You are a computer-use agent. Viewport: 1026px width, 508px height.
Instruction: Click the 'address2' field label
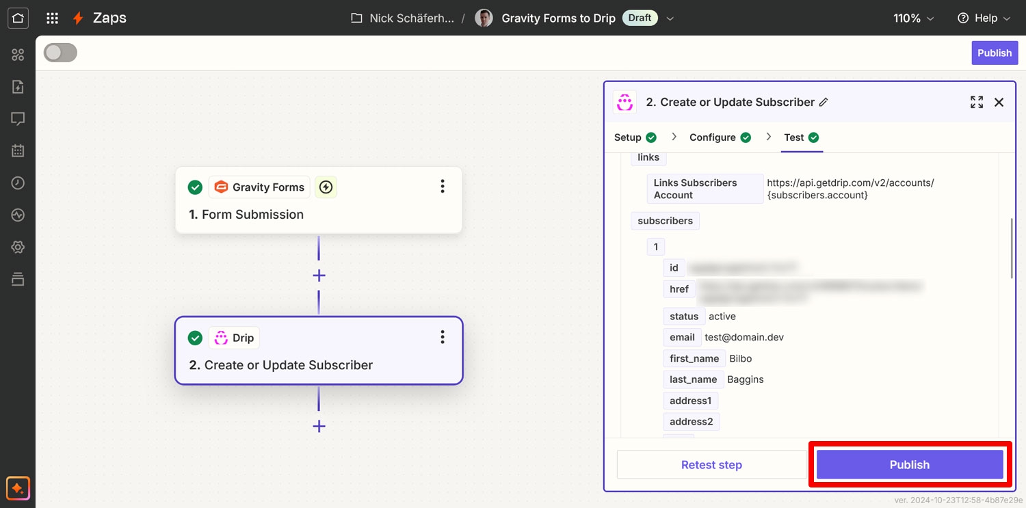pos(692,422)
